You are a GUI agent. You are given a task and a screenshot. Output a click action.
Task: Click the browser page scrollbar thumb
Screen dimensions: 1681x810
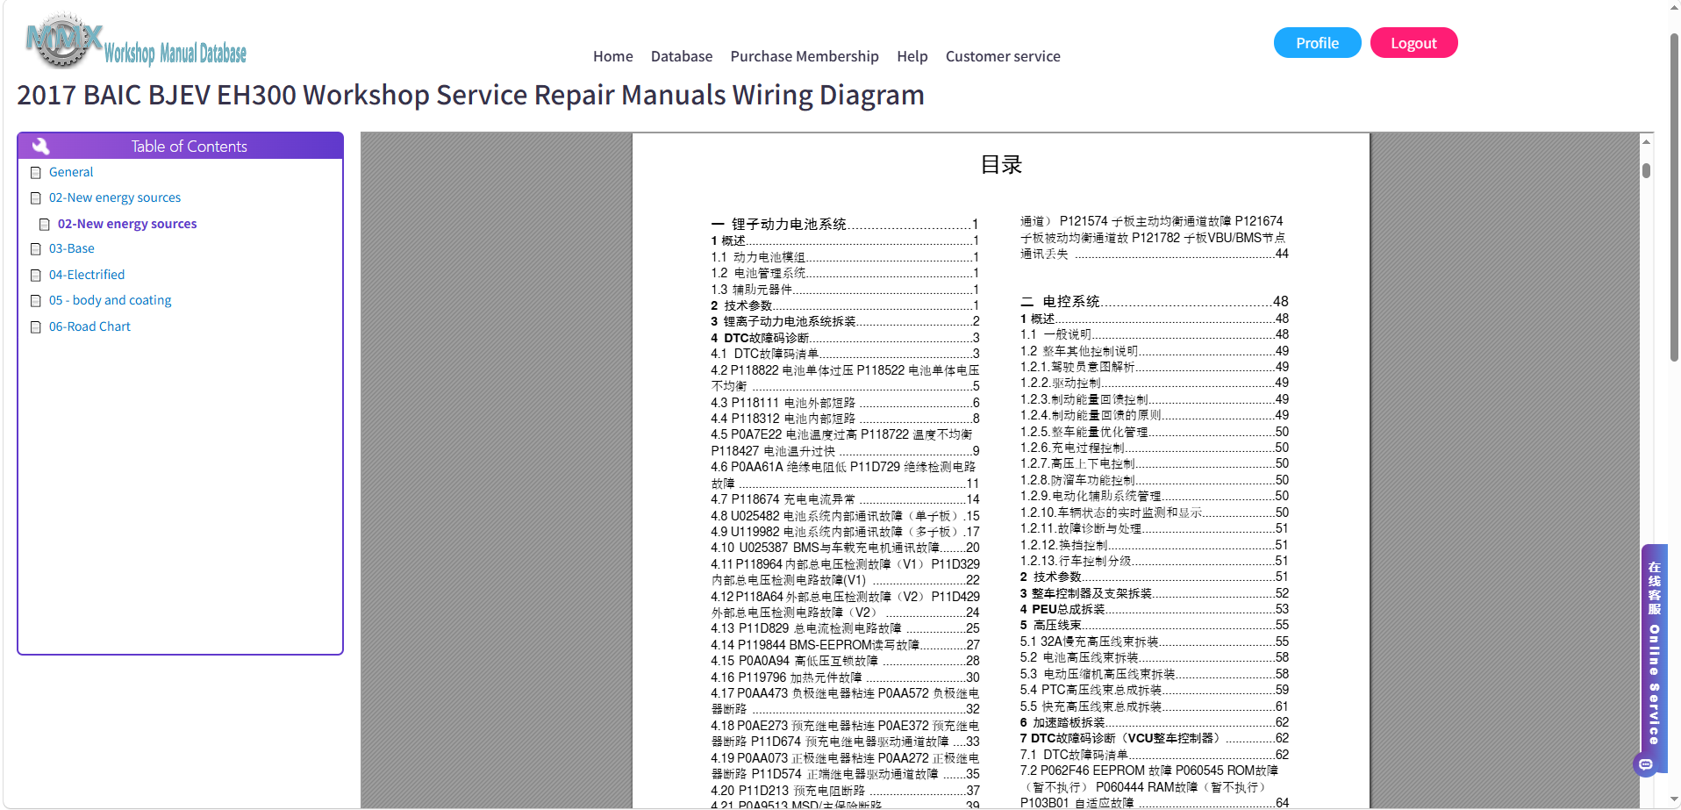[1674, 197]
